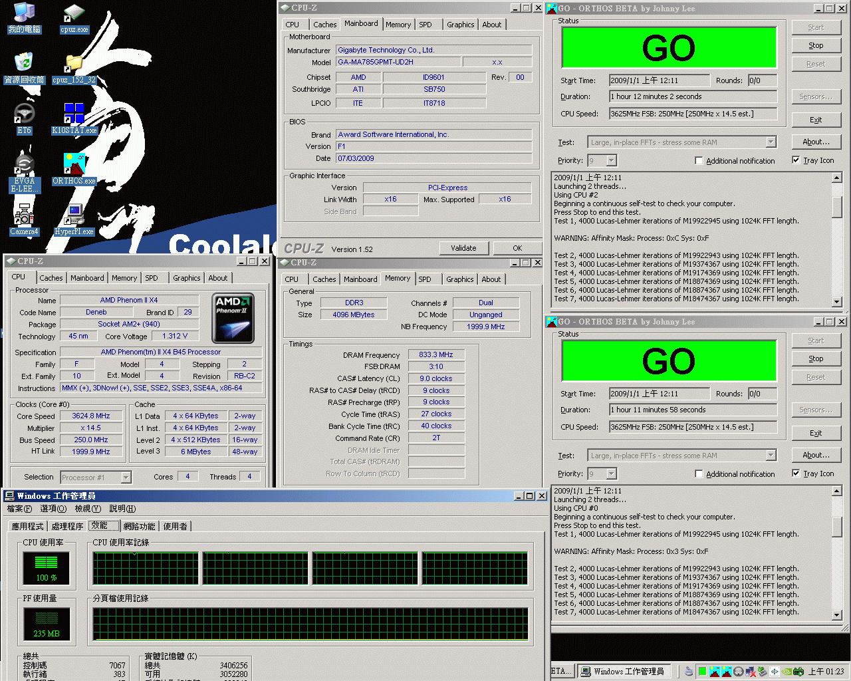Click the Safely Remove Hardware tray icon
Viewport: 851px width, 681px height.
click(763, 671)
